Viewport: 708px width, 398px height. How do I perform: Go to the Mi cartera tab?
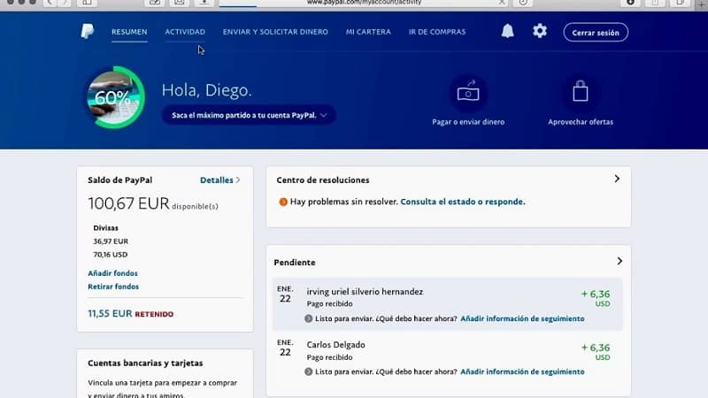click(368, 32)
